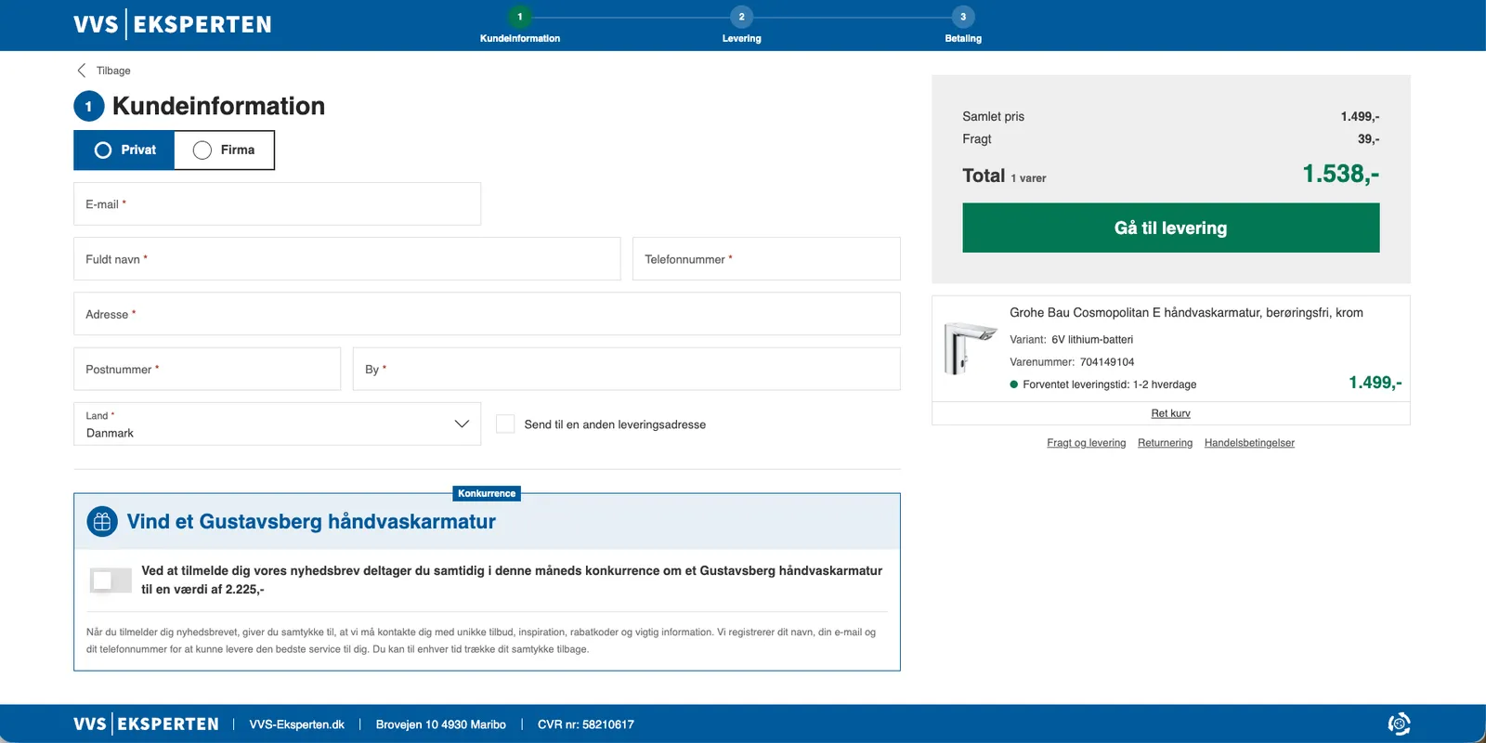This screenshot has height=743, width=1486.
Task: Click the Vind et Gustavsberg håndvaskarmatur heading
Action: tap(311, 522)
